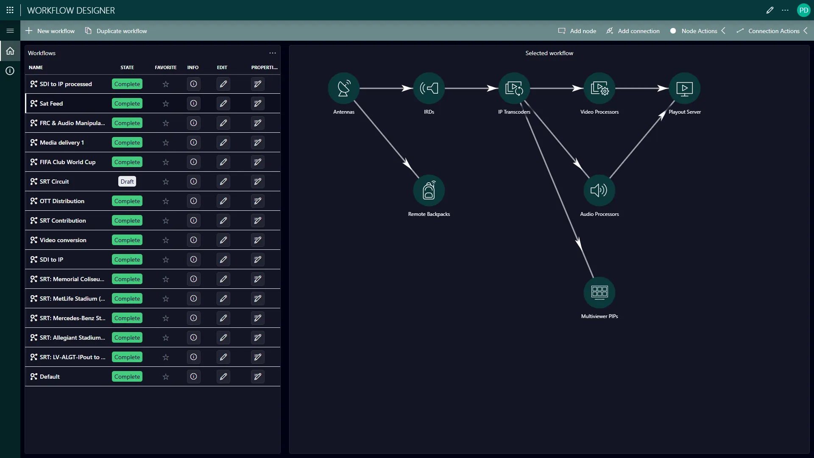Image resolution: width=814 pixels, height=458 pixels.
Task: Select the Remote Backpacks node
Action: [x=429, y=190]
